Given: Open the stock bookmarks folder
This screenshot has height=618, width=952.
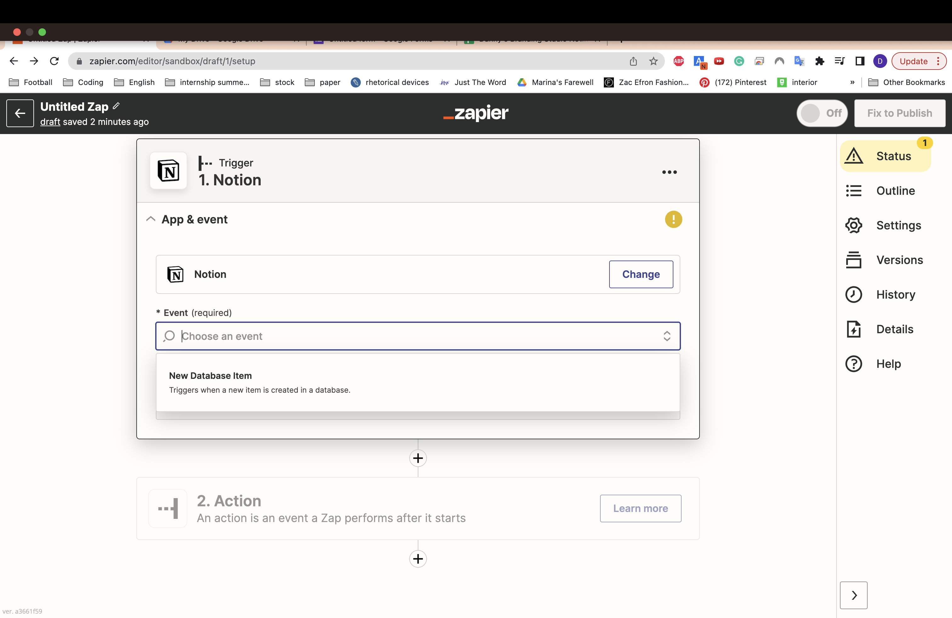Looking at the screenshot, I should click(277, 82).
